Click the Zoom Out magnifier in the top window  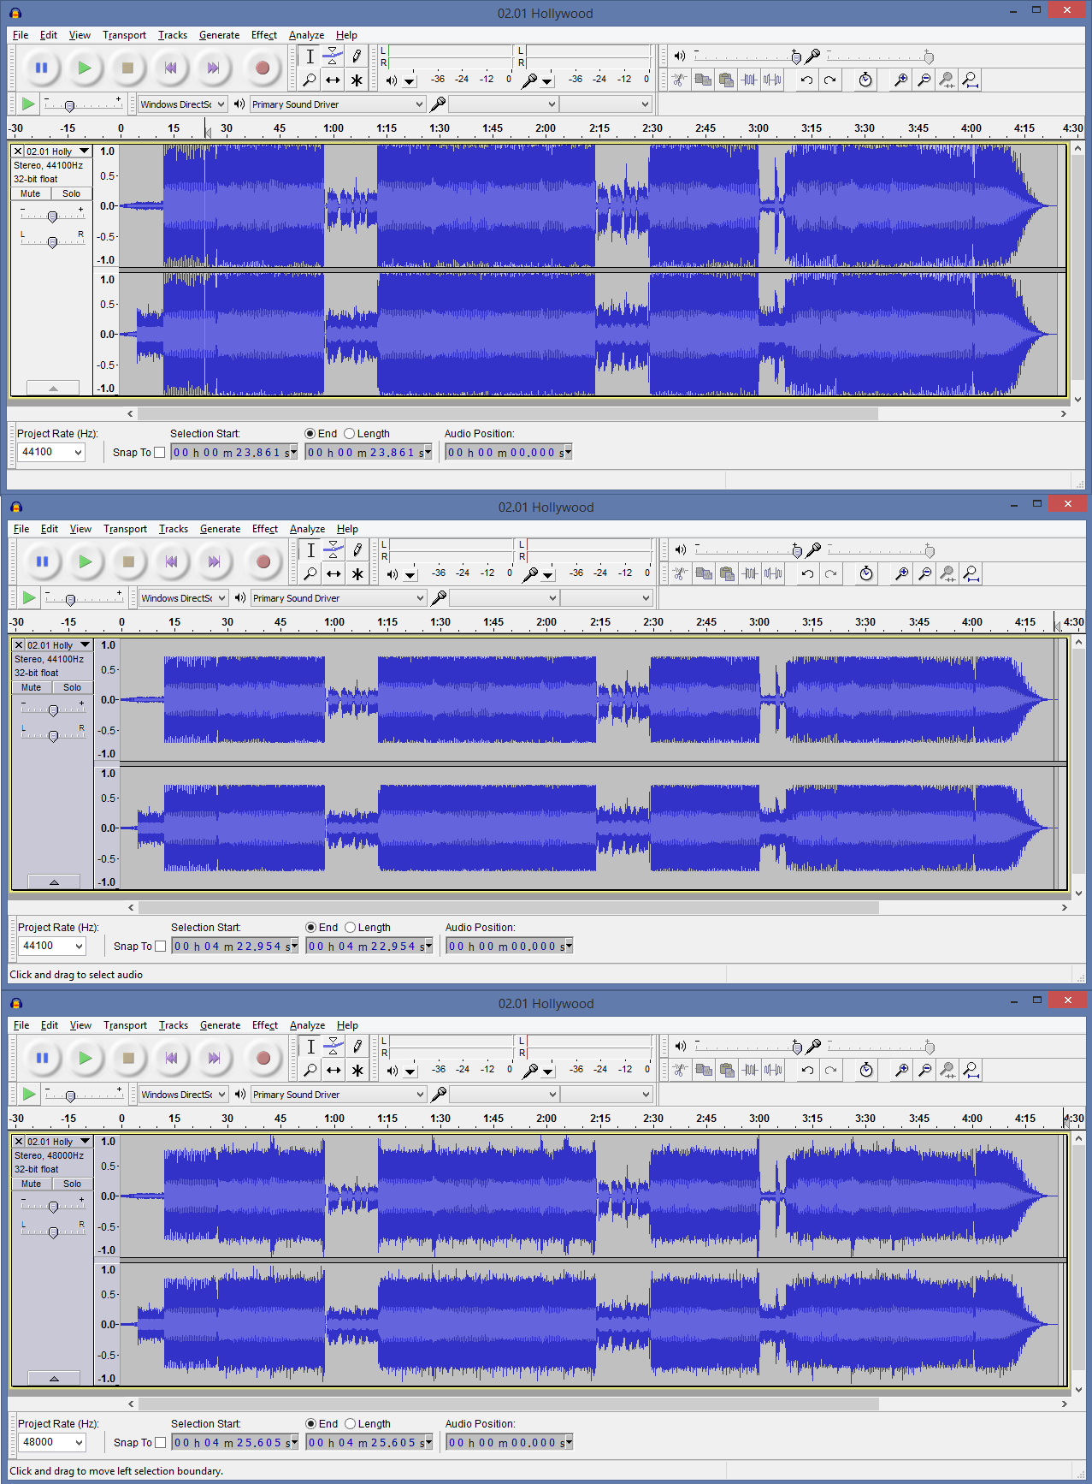(924, 80)
